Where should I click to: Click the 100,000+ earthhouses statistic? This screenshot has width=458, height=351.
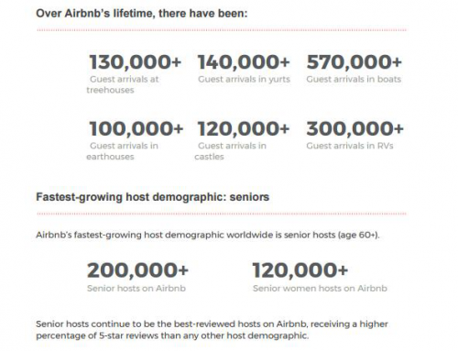click(136, 128)
